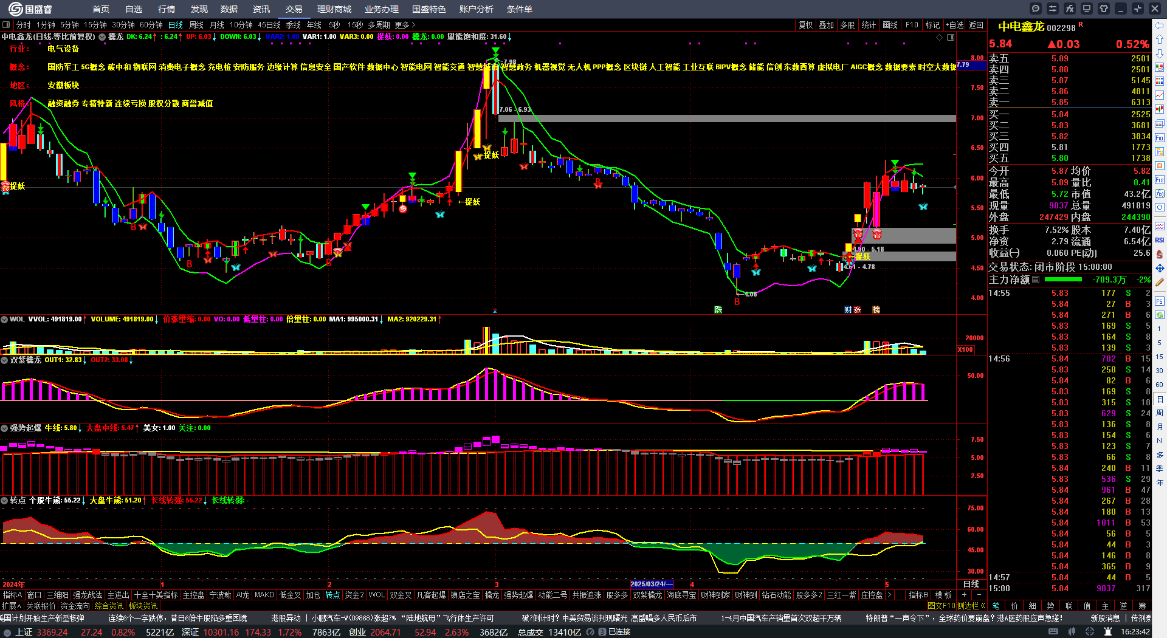This screenshot has height=638, width=1167.
Task: Select the MAKD indicator tab
Action: (264, 595)
